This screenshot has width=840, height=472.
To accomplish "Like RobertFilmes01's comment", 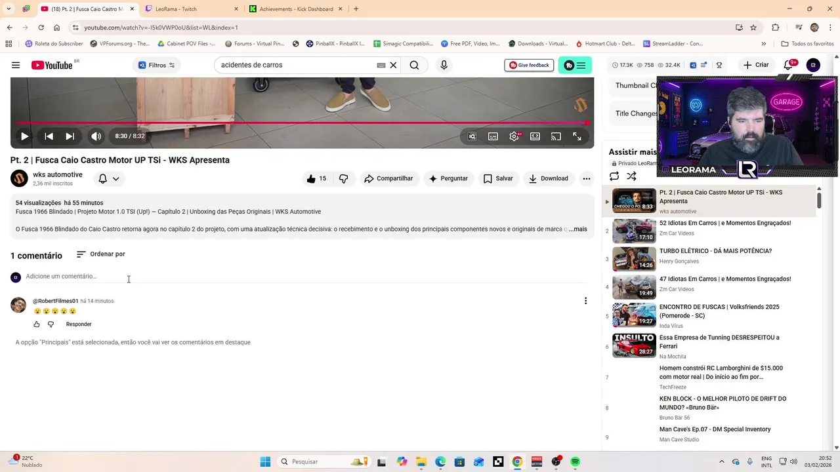I will pyautogui.click(x=37, y=324).
